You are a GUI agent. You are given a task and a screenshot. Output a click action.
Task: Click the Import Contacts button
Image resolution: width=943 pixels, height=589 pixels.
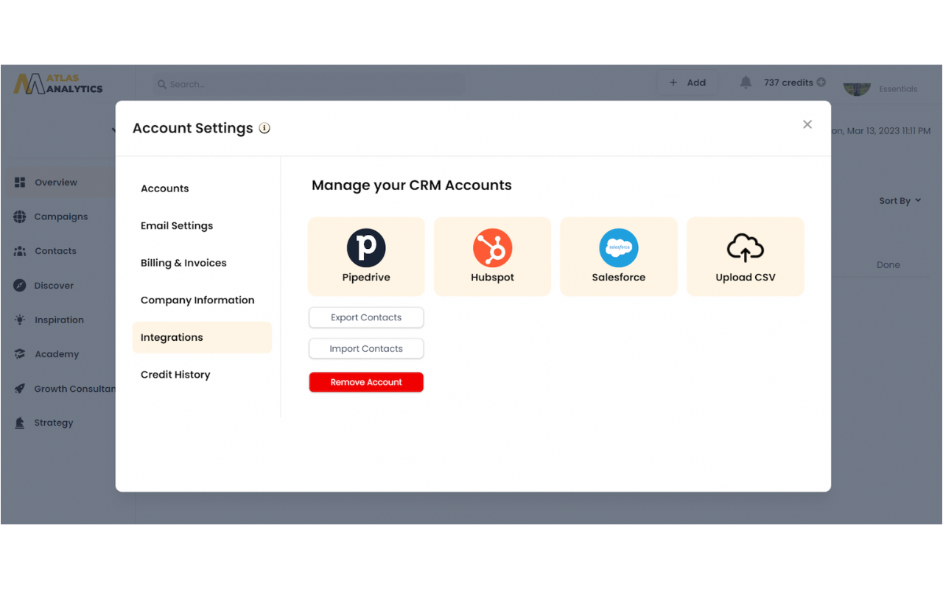click(x=366, y=348)
